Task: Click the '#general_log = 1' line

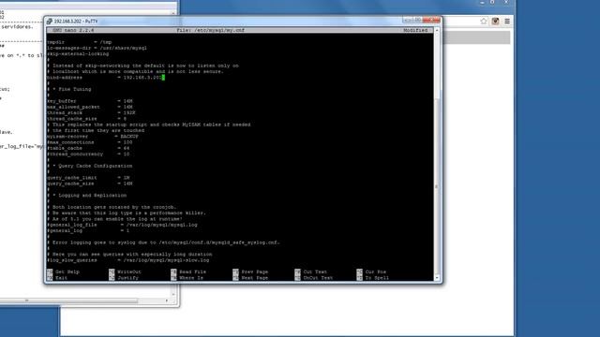Action: [x=88, y=231]
